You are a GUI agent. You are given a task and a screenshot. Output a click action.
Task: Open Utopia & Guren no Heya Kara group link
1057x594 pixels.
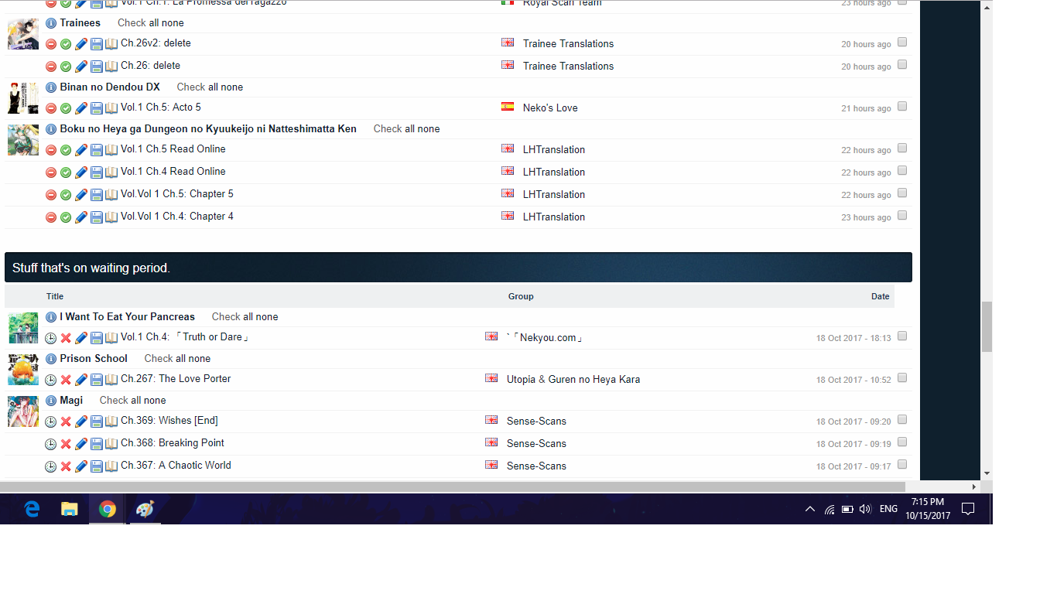(573, 380)
